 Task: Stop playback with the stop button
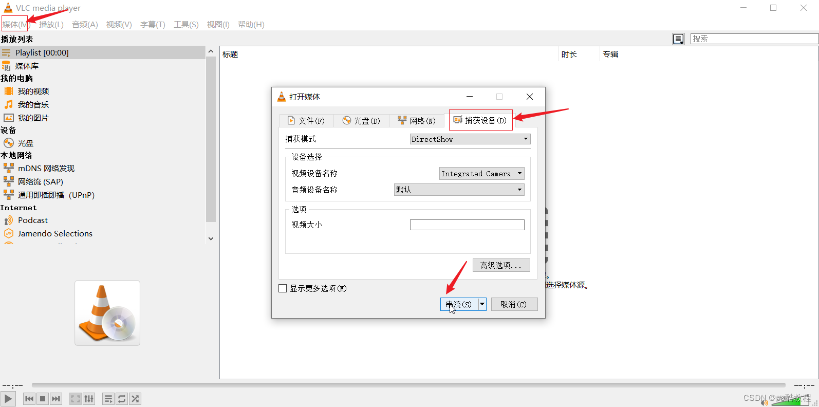pos(43,399)
